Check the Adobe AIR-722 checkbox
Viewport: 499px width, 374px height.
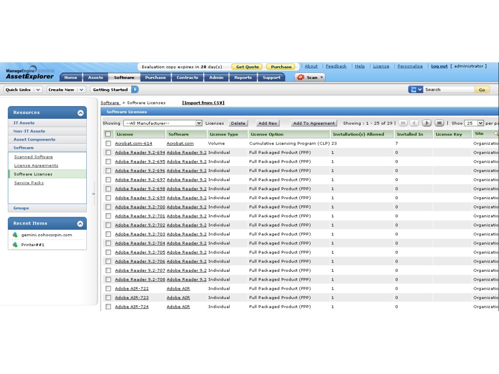[x=108, y=288]
